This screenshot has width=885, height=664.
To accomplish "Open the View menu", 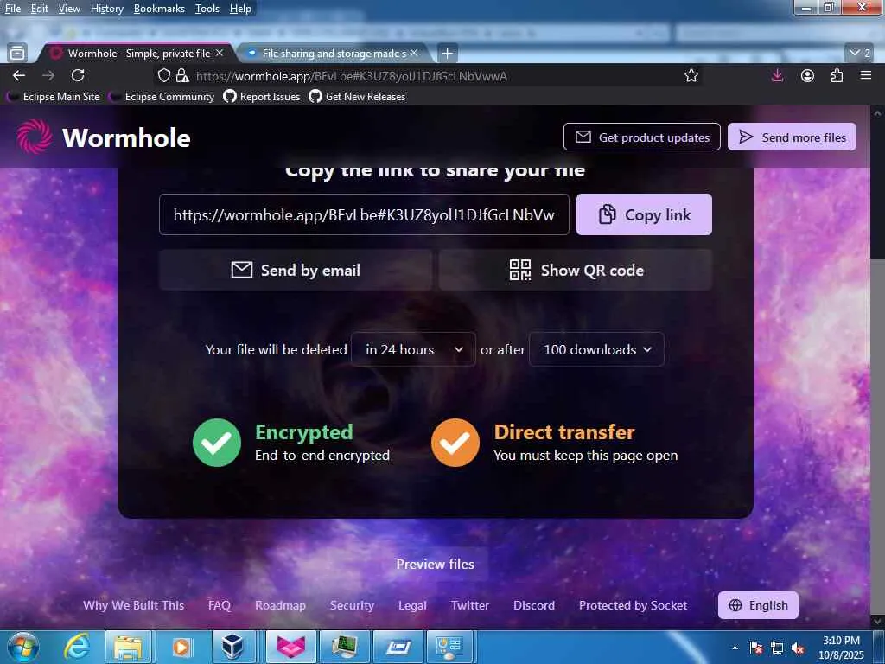I will pyautogui.click(x=69, y=9).
